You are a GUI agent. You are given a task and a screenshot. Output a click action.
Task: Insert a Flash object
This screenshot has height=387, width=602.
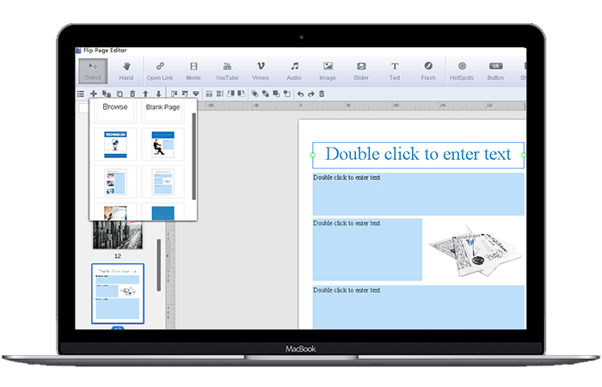[x=428, y=70]
